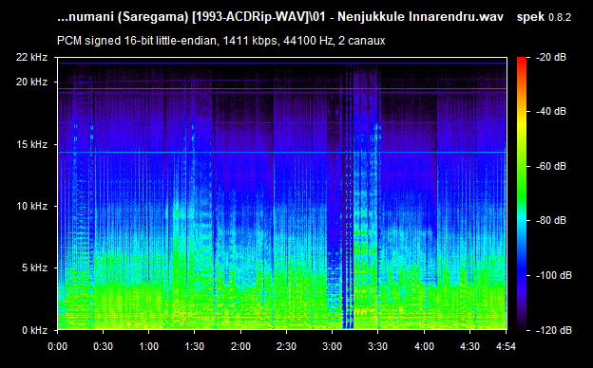
Task: Click the -60 dB color scale label
Action: 551,166
